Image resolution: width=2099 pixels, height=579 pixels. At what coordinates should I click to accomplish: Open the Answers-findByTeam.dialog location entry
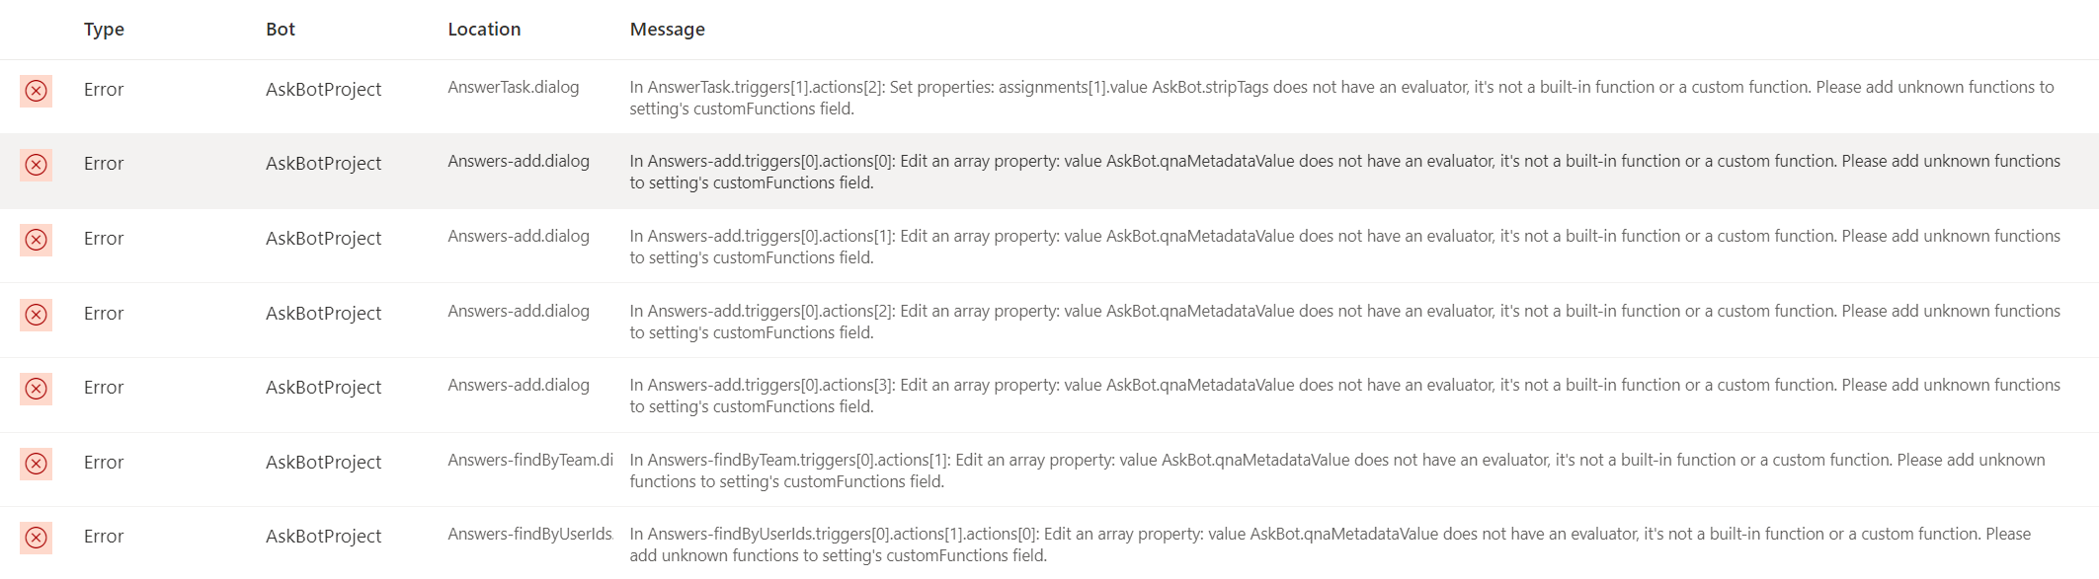point(530,460)
